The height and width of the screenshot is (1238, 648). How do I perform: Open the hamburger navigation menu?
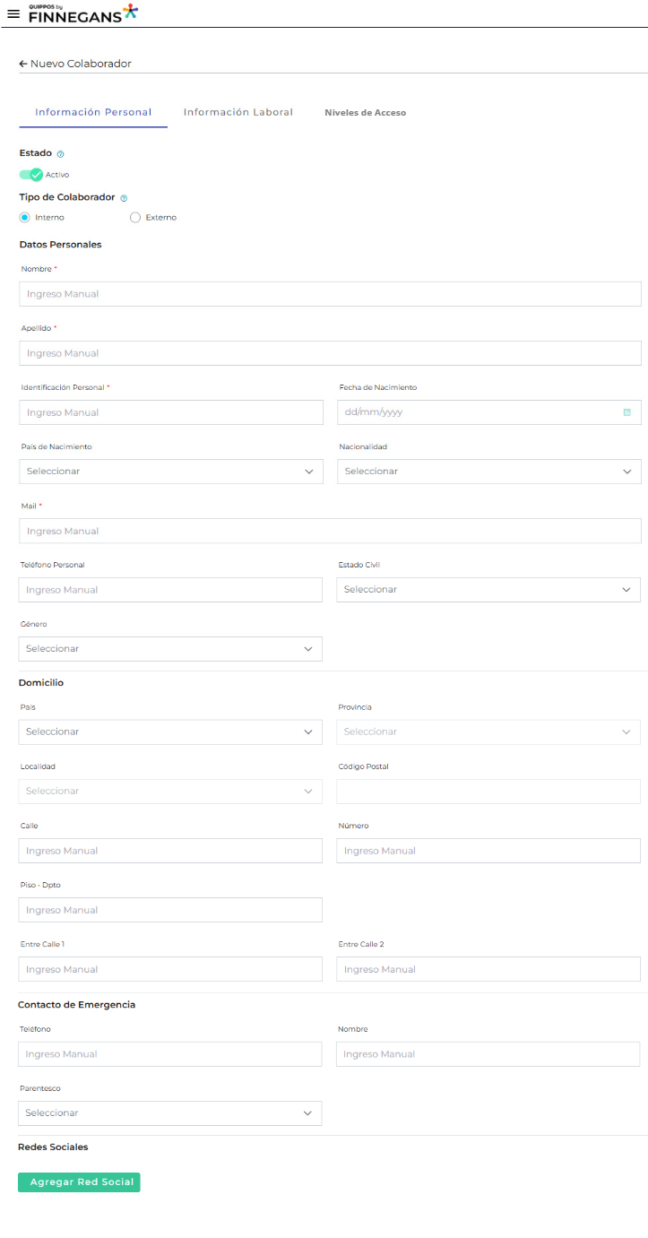(13, 14)
